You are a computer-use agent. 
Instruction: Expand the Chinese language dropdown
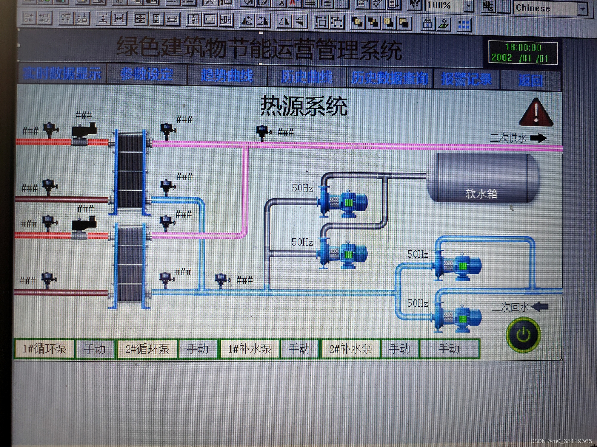[x=582, y=9]
